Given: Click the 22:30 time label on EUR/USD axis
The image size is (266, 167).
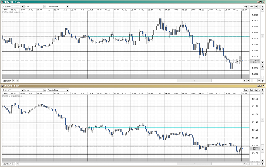Looking at the screenshot, I should click(x=65, y=10).
